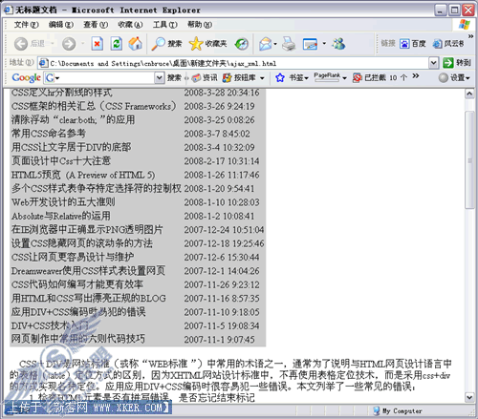The height and width of the screenshot is (419, 478).
Task: Open Mail envelope icon
Action: coord(266,44)
